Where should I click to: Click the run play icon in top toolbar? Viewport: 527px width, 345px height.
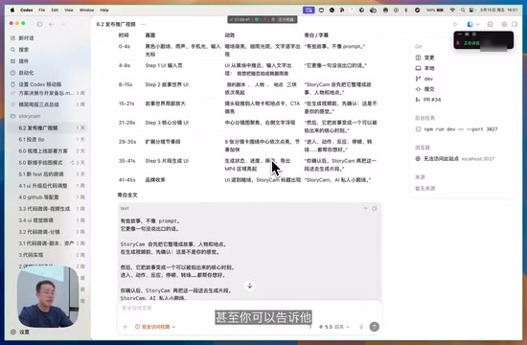pos(455,24)
